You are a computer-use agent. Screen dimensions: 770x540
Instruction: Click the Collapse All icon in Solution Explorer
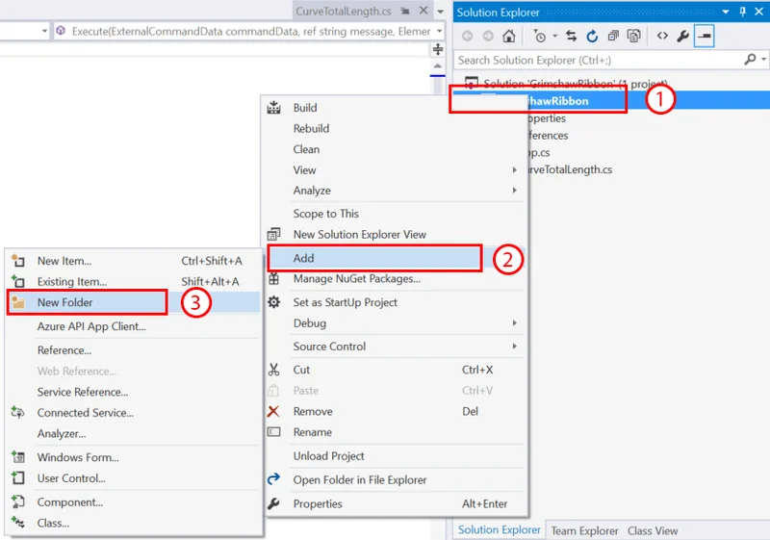[613, 36]
